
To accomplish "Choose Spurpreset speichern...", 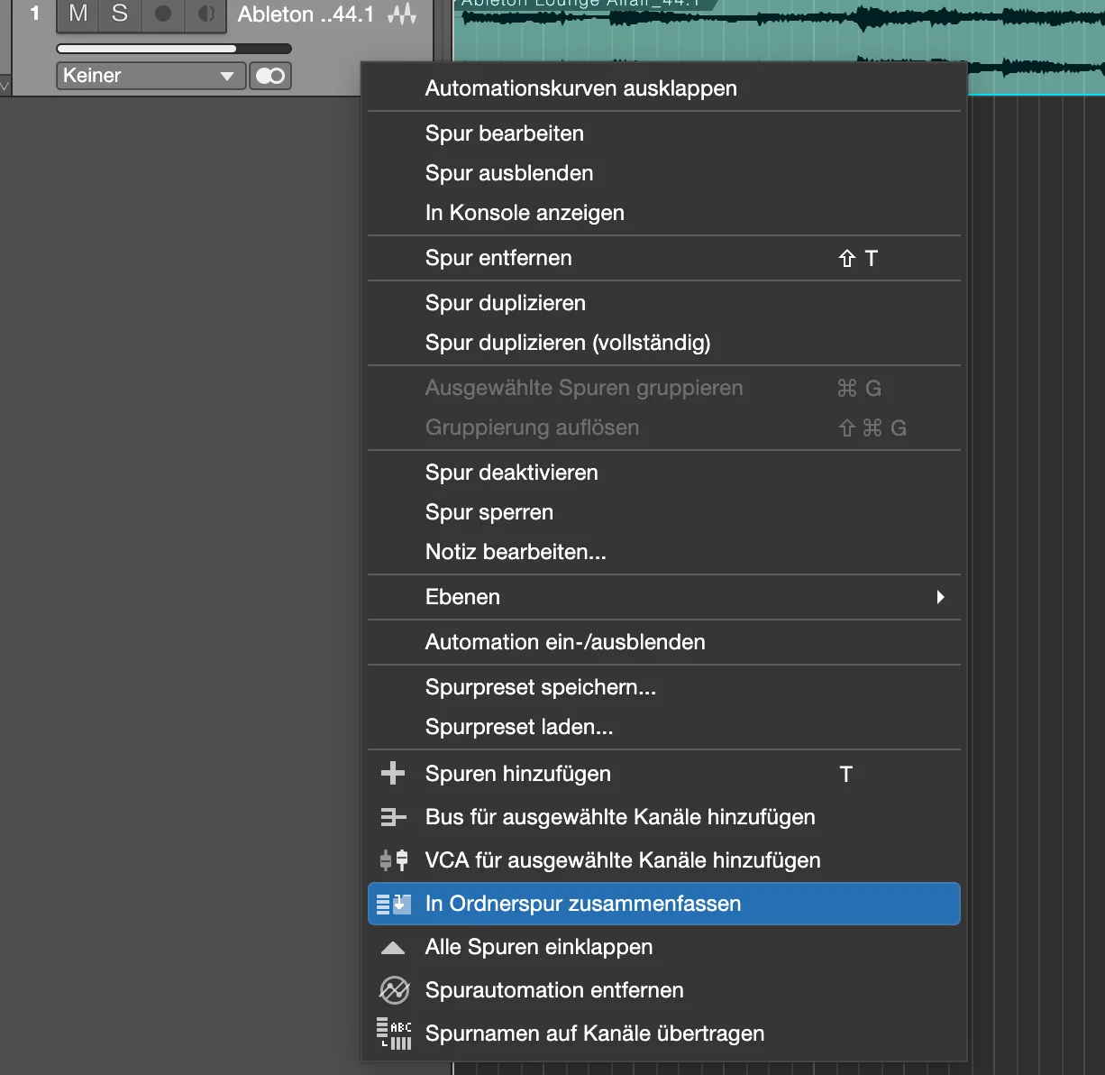I will click(x=664, y=687).
